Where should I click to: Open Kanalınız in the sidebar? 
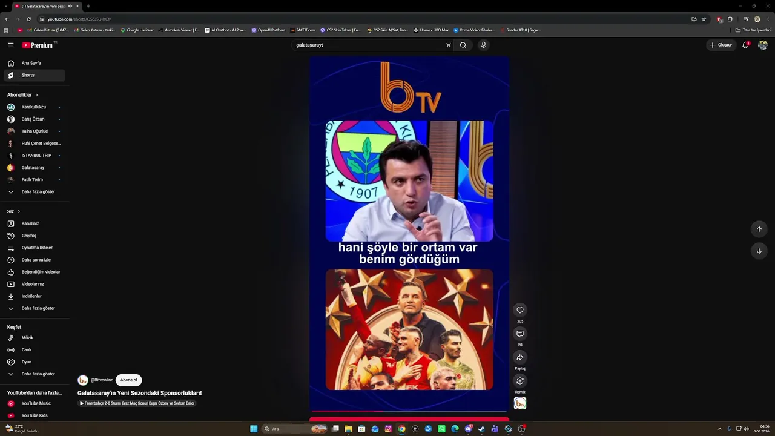(35, 223)
